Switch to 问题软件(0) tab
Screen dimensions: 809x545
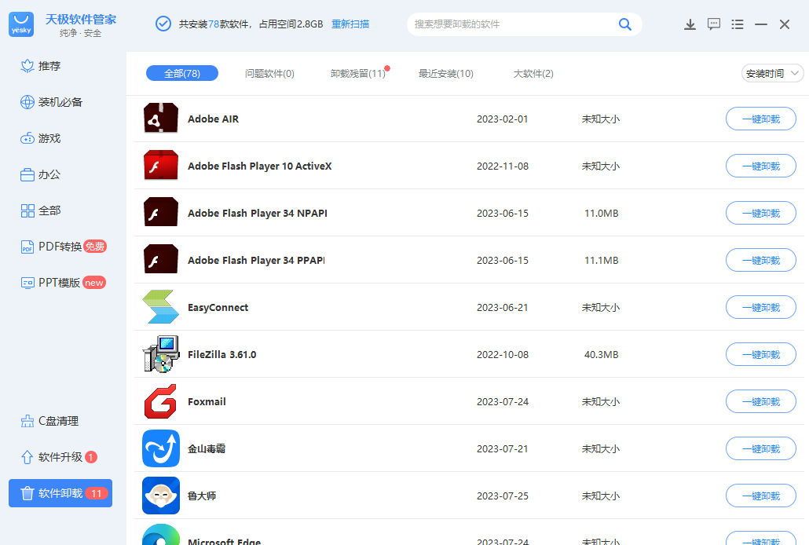269,73
